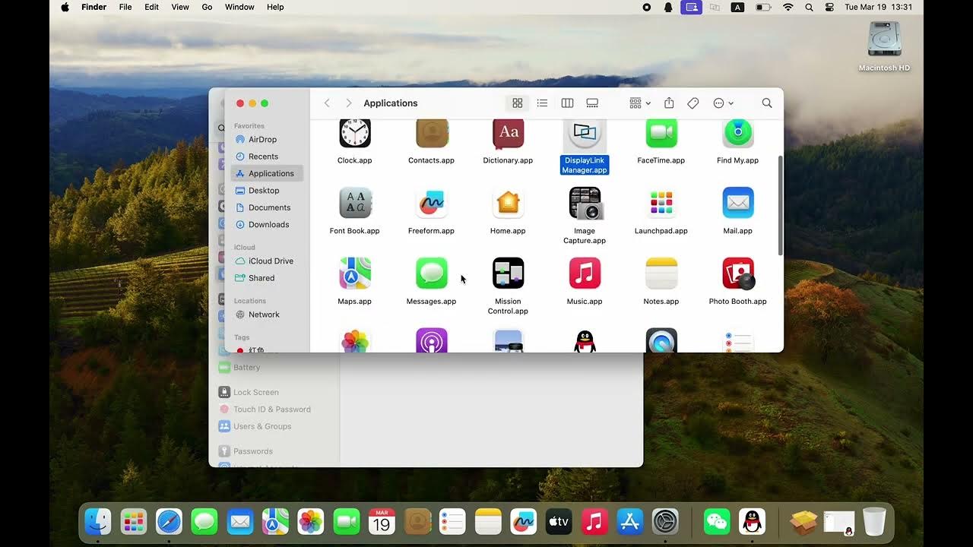Click the Finder window vertical scrollbar

point(780,205)
